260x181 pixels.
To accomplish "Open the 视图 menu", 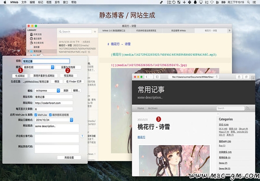I will point(49,2).
